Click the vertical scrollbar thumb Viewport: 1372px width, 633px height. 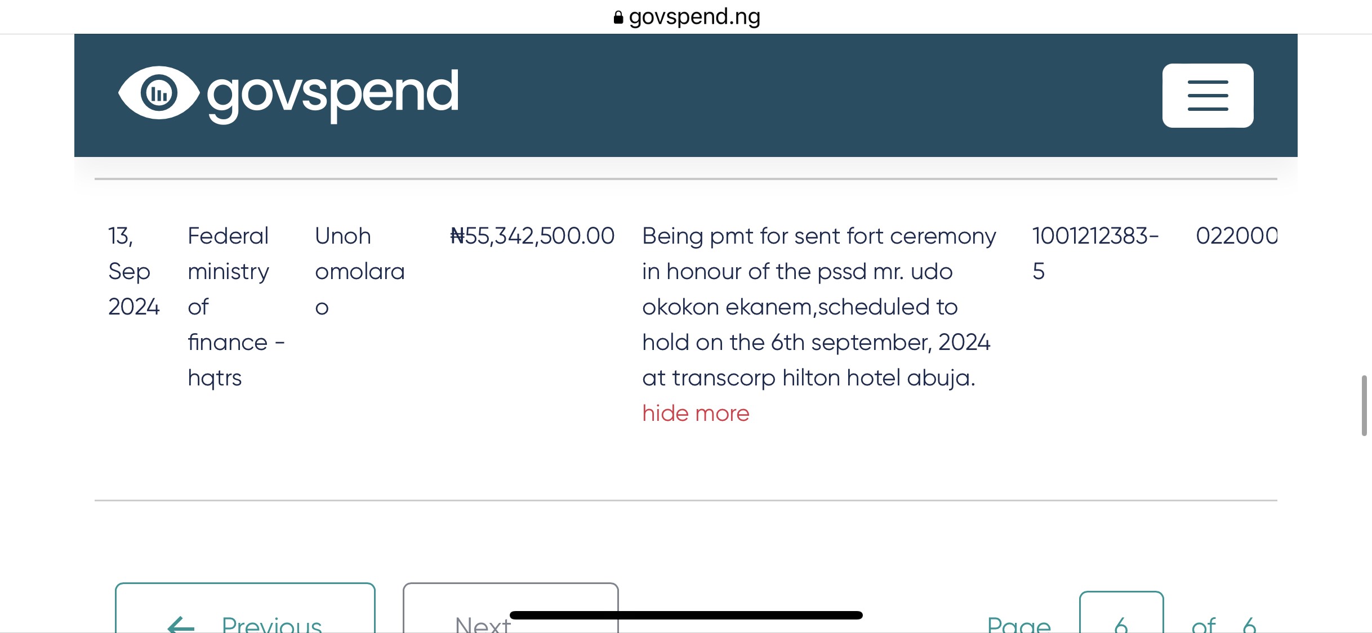click(1364, 405)
